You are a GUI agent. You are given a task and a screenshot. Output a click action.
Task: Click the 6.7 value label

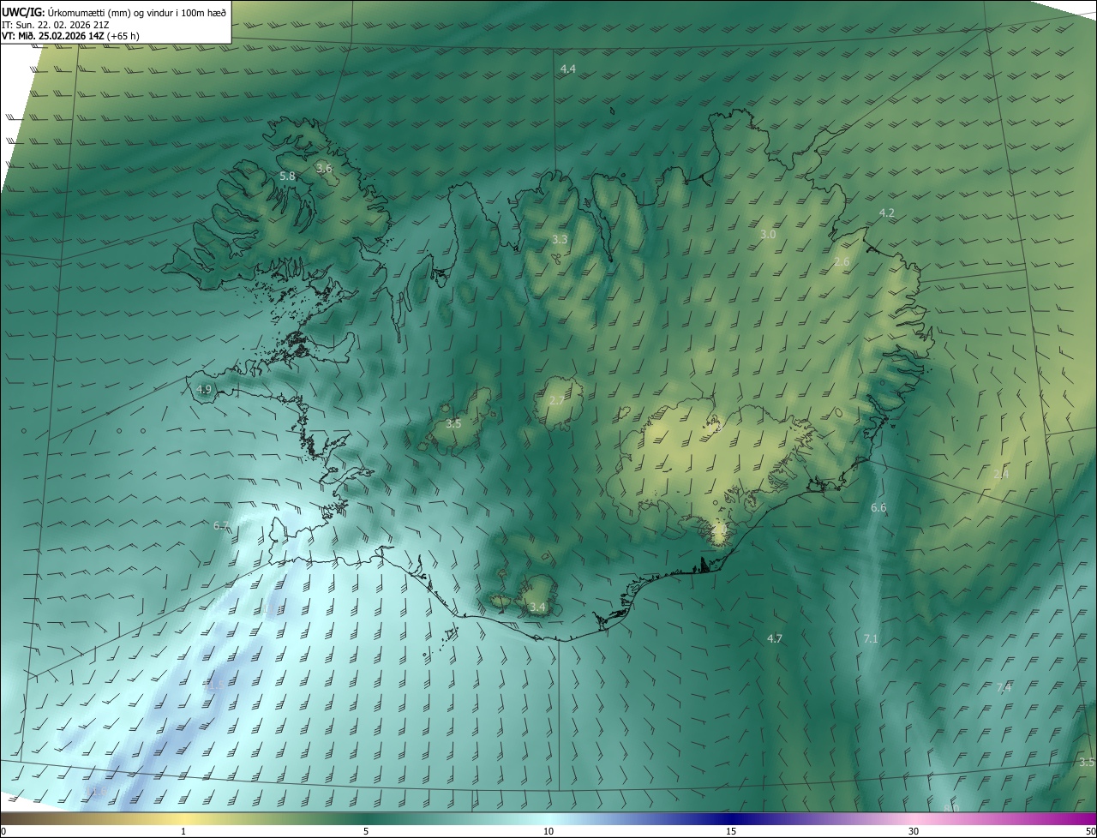221,525
